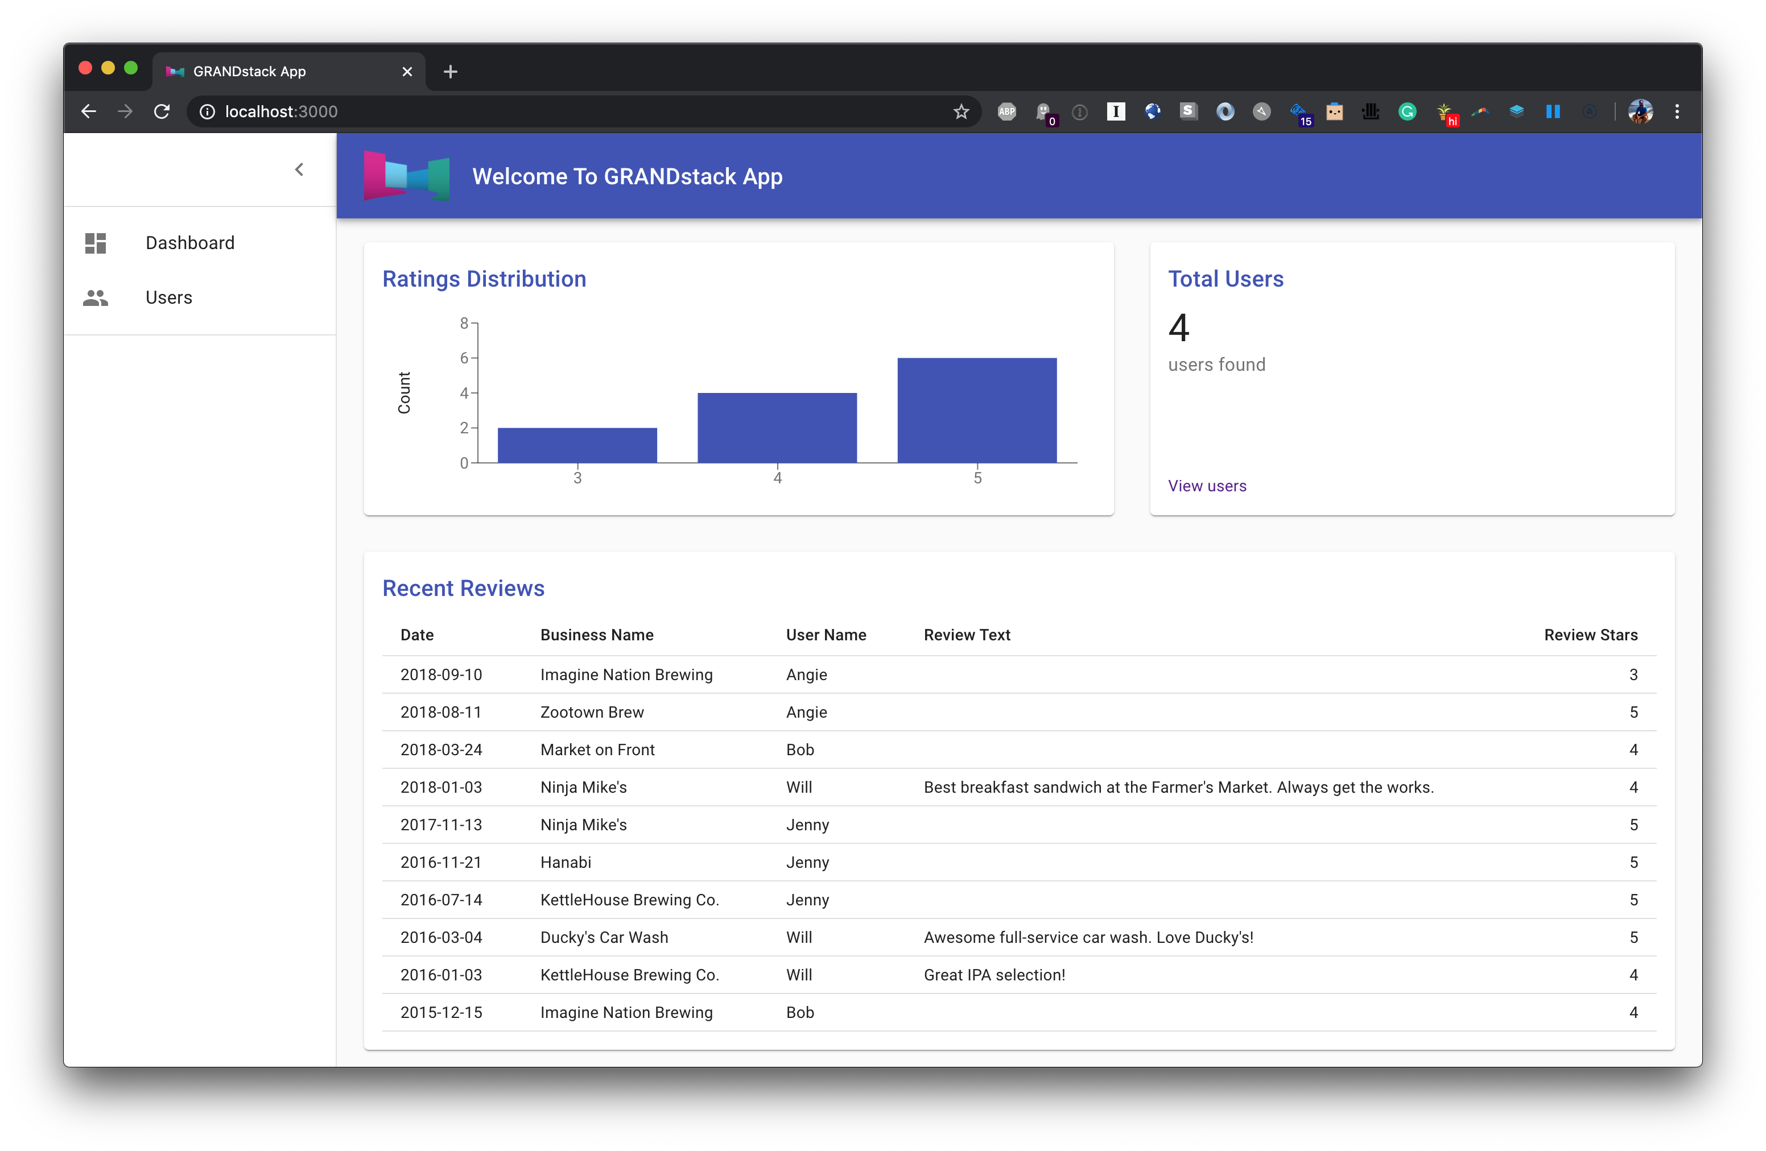Open Chrome three-dot menu
Image resolution: width=1766 pixels, height=1151 pixels.
(x=1677, y=112)
